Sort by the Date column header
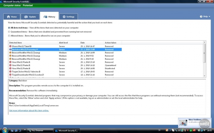Image resolution: width=214 pixels, height=133 pixels. [92, 43]
